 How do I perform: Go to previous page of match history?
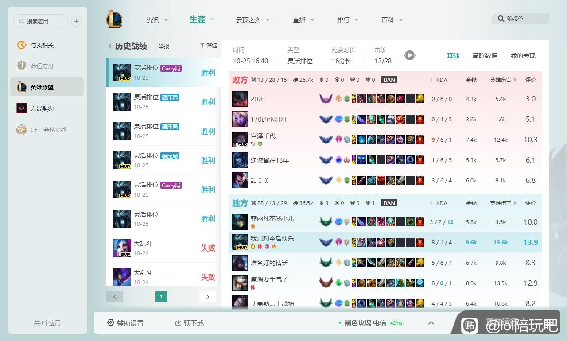point(115,297)
